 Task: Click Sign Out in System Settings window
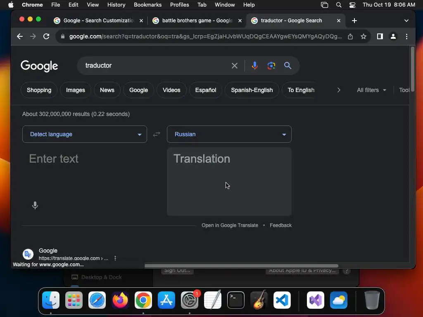coord(177,271)
